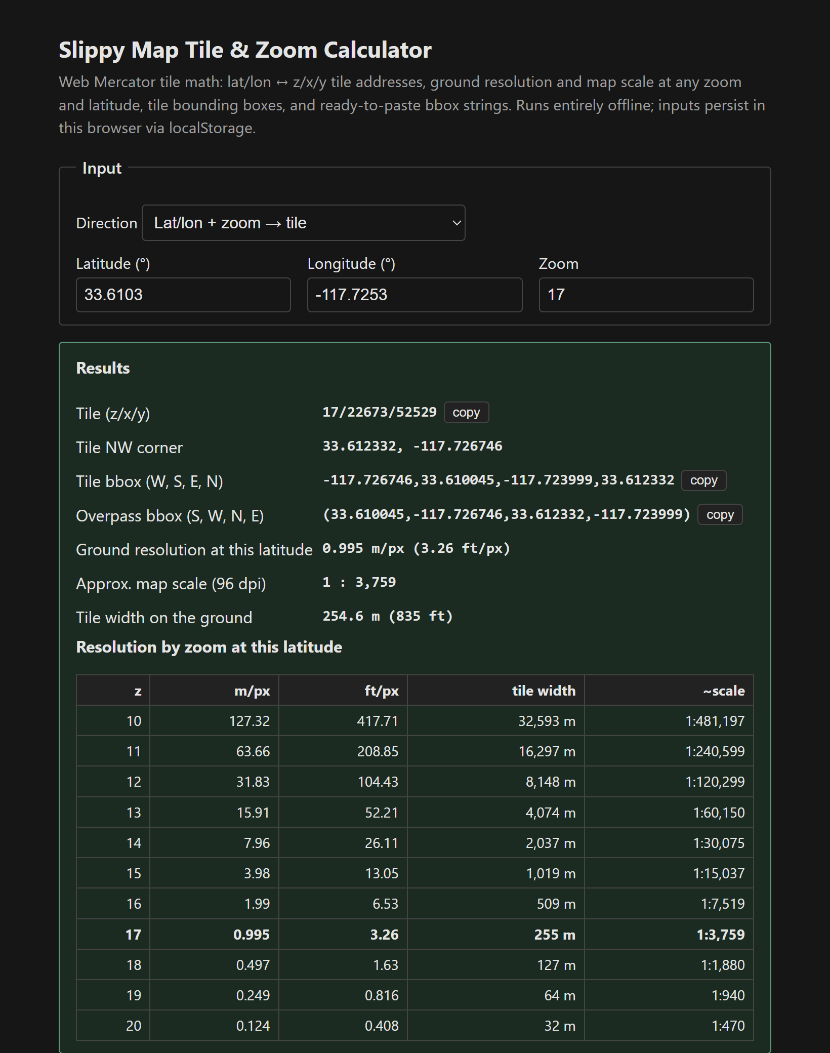This screenshot has height=1053, width=830.
Task: Click the 'z' column header
Action: [x=113, y=691]
